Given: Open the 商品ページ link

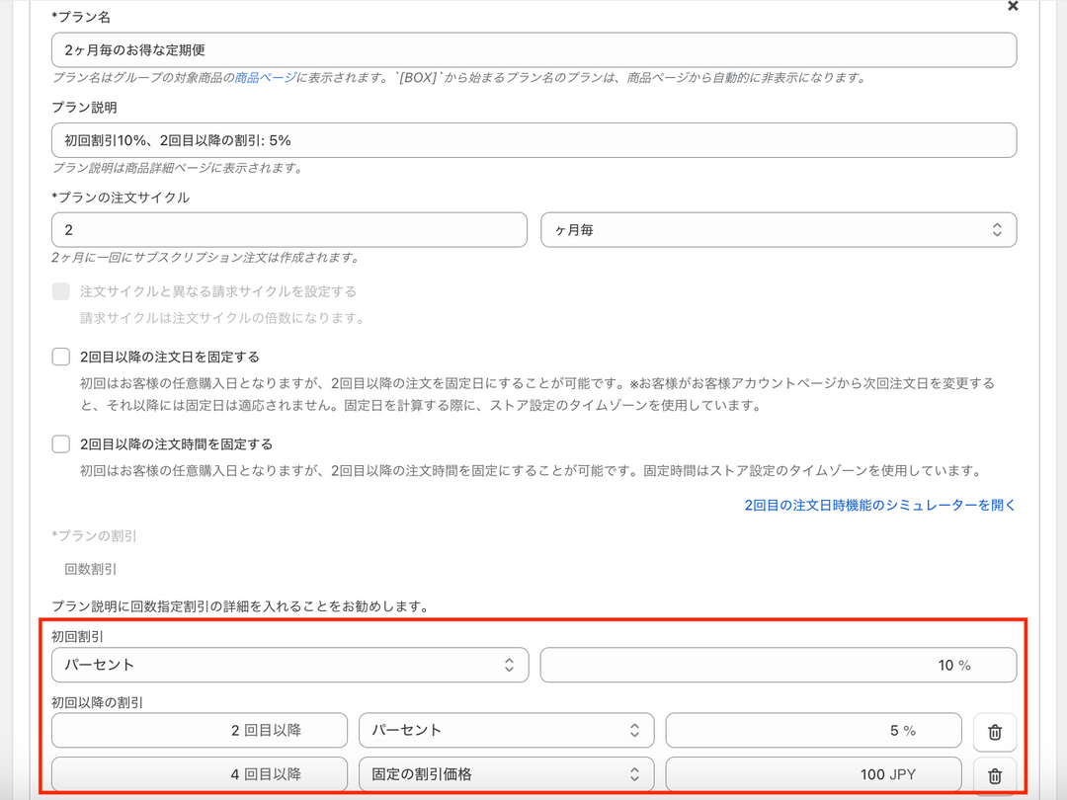Looking at the screenshot, I should [x=265, y=77].
